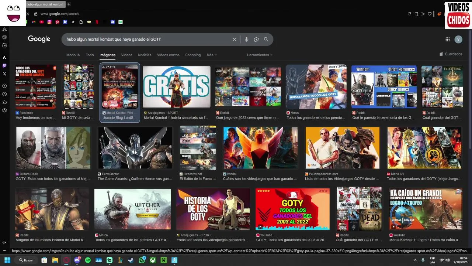Start voice search with the microphone icon
472x266 pixels.
[x=246, y=39]
